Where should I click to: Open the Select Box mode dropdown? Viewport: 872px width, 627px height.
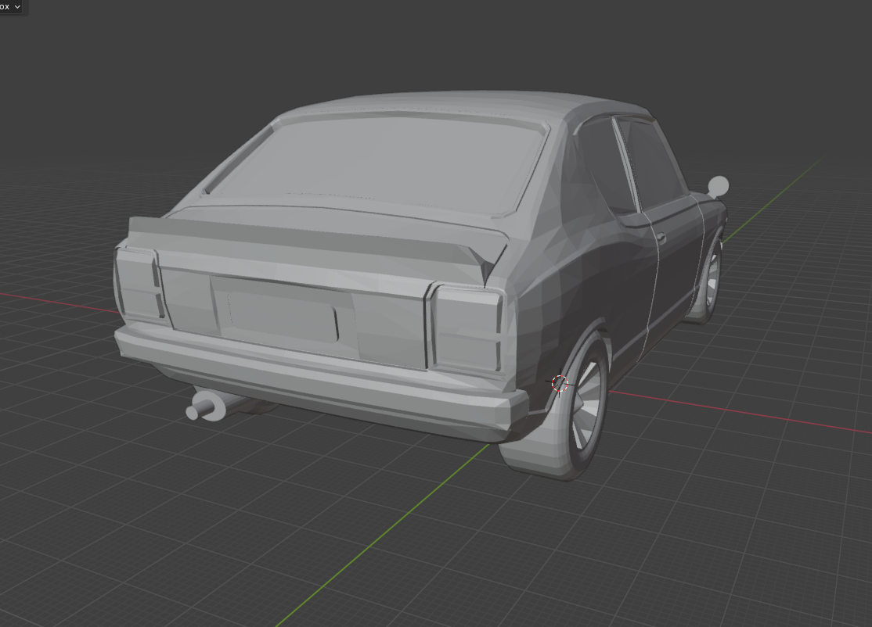tap(10, 7)
